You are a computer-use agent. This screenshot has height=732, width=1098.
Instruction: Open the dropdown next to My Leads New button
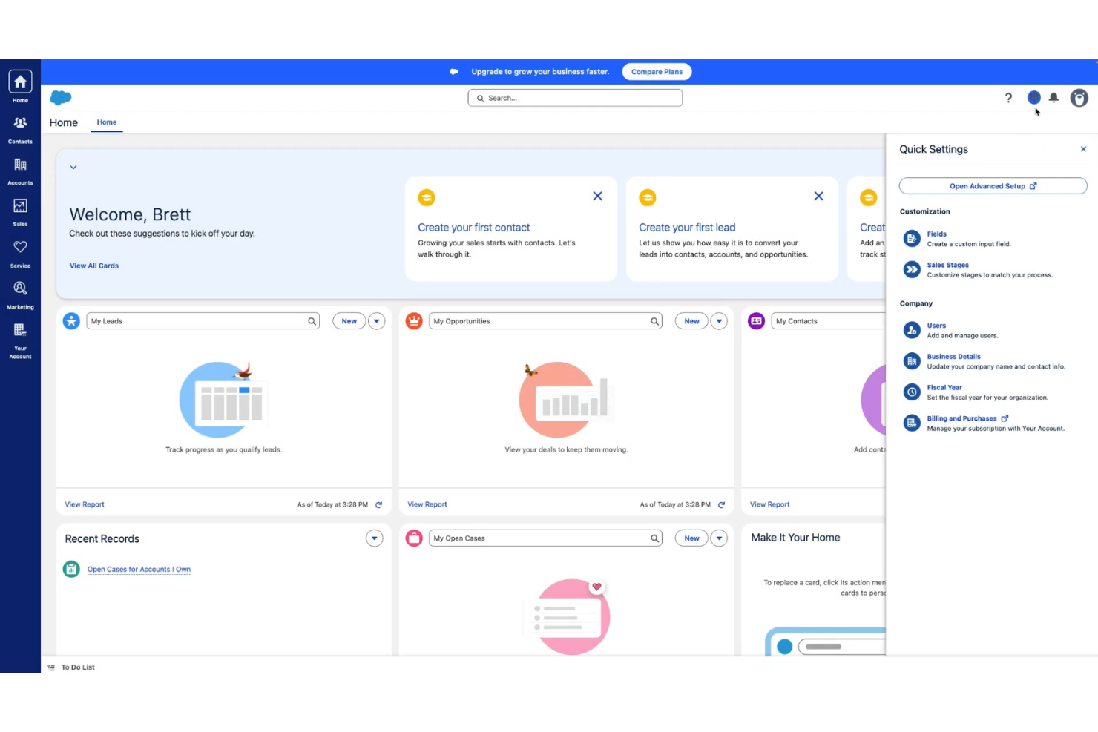pos(377,320)
